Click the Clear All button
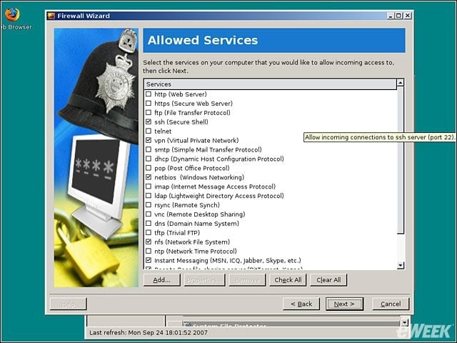Screen dimensions: 457x343 [328, 280]
